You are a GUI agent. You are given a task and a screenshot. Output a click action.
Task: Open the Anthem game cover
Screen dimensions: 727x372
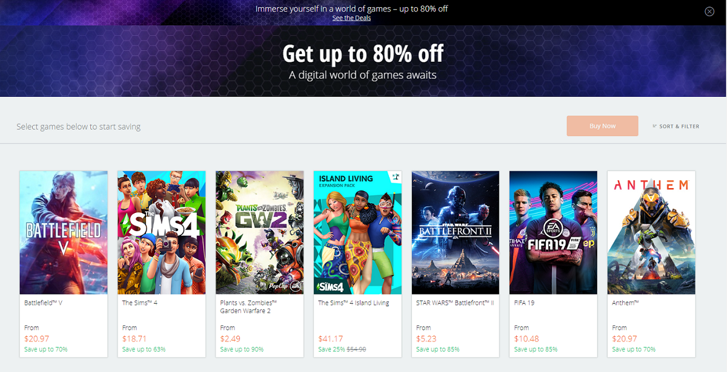pyautogui.click(x=651, y=232)
